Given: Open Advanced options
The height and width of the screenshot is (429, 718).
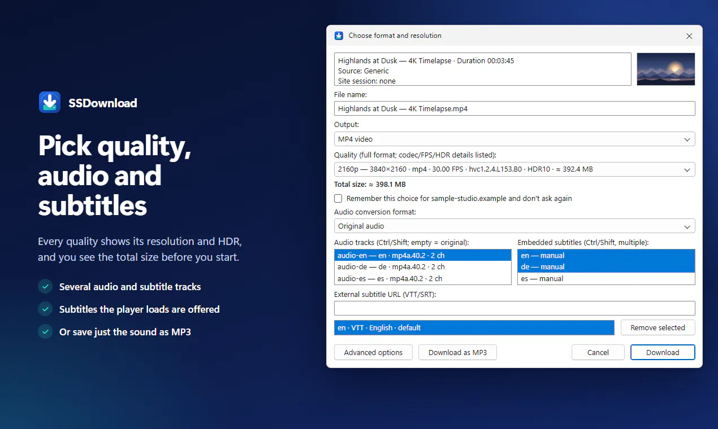Looking at the screenshot, I should click(x=373, y=352).
